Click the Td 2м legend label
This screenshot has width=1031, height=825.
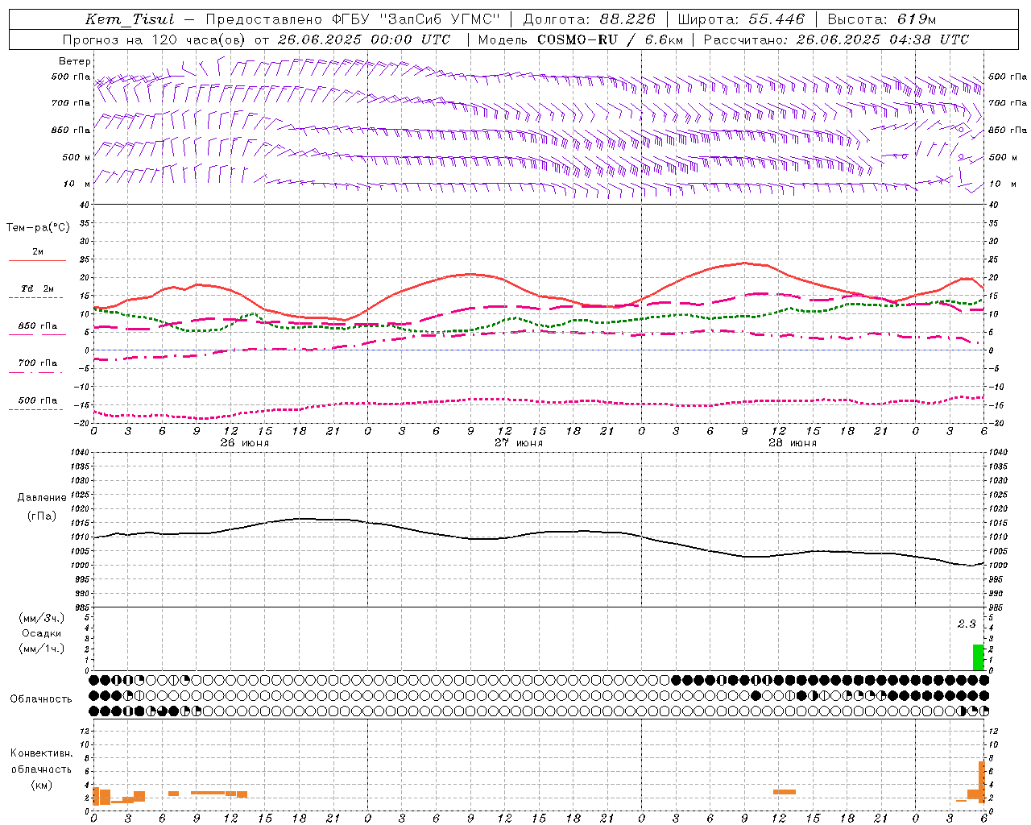click(x=37, y=288)
